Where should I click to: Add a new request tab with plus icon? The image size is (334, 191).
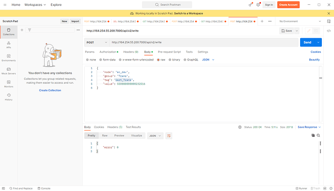click(x=262, y=21)
